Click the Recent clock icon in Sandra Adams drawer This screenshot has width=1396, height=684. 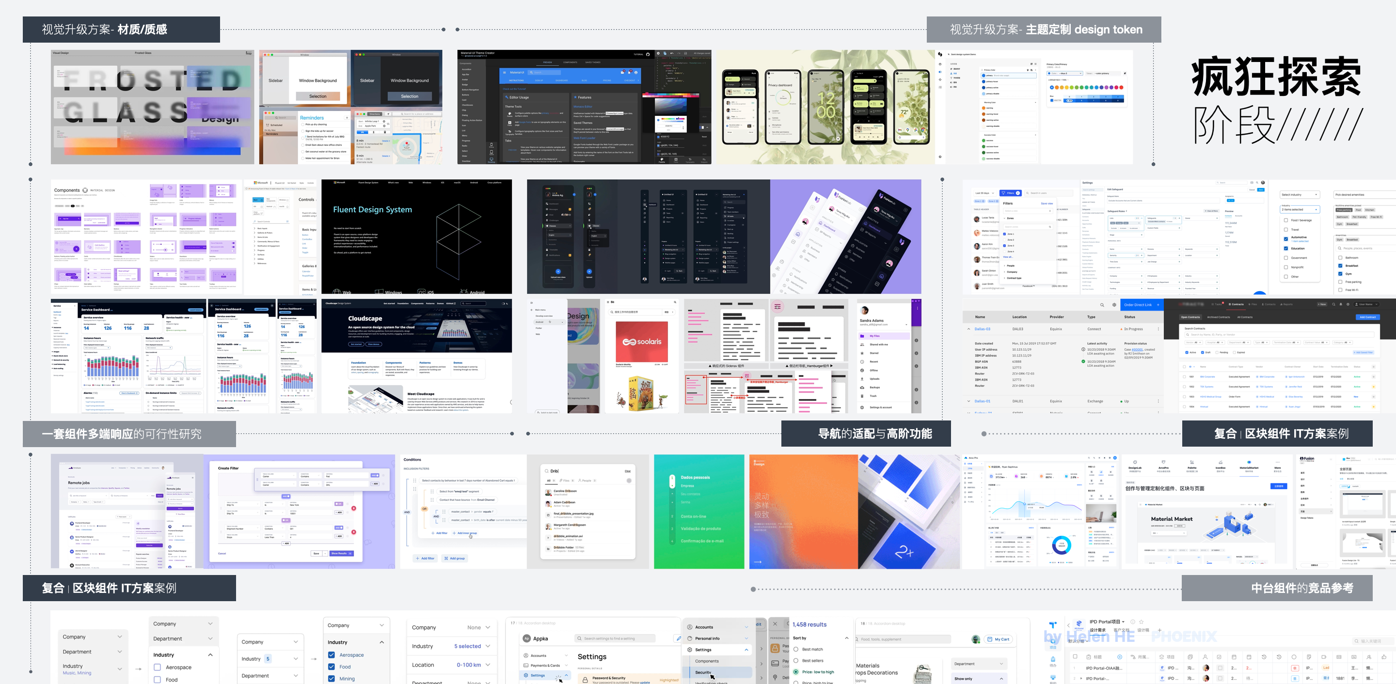(x=862, y=362)
